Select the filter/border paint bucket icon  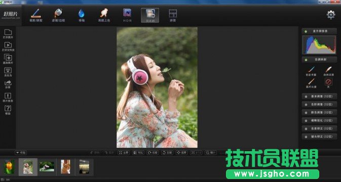pos(58,15)
